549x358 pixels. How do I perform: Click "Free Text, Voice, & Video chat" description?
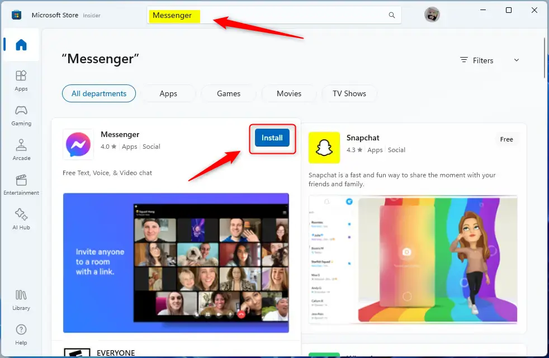tap(107, 173)
